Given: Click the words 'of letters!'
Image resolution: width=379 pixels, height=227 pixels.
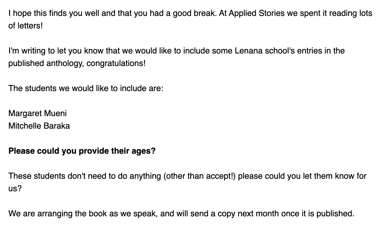Looking at the screenshot, I should click(25, 26).
